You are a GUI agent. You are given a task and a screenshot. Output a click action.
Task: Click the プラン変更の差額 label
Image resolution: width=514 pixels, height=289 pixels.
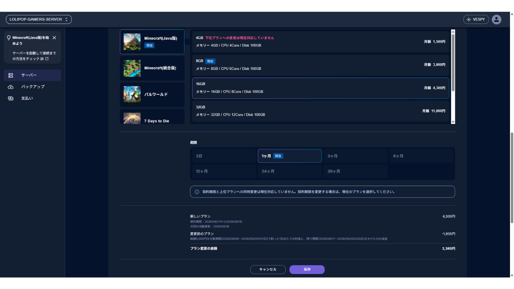point(204,248)
